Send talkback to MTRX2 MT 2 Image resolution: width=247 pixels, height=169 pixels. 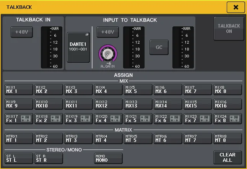(49, 138)
